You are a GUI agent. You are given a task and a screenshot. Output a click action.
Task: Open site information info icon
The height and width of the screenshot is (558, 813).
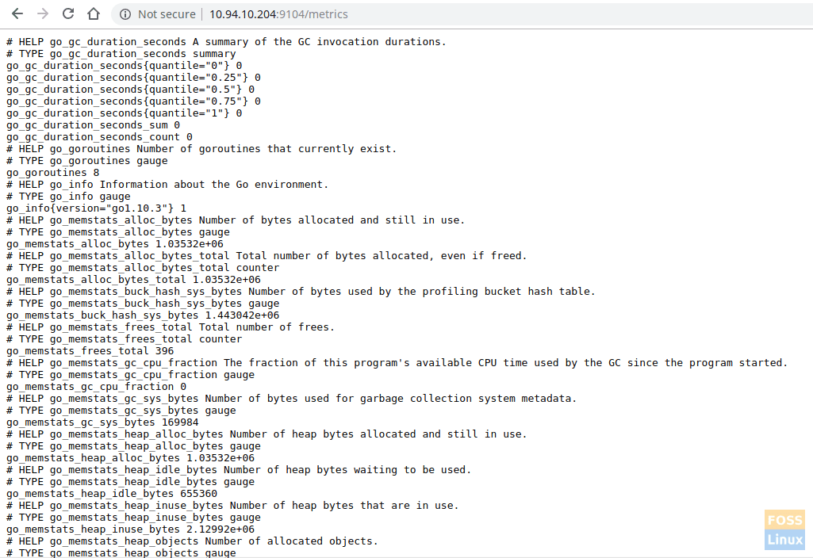click(x=125, y=14)
